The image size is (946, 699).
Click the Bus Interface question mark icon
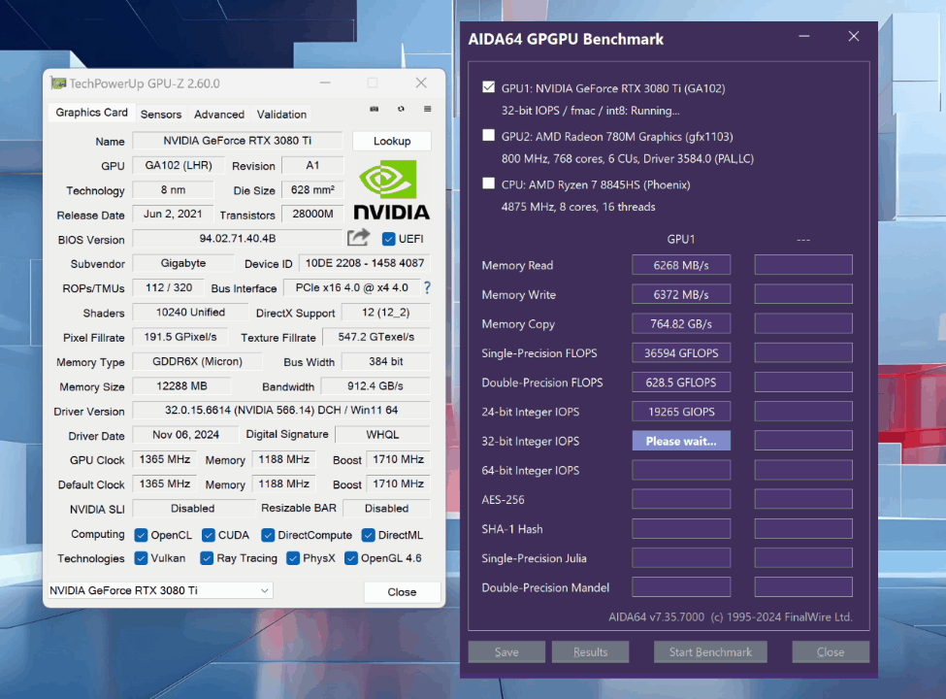(427, 287)
